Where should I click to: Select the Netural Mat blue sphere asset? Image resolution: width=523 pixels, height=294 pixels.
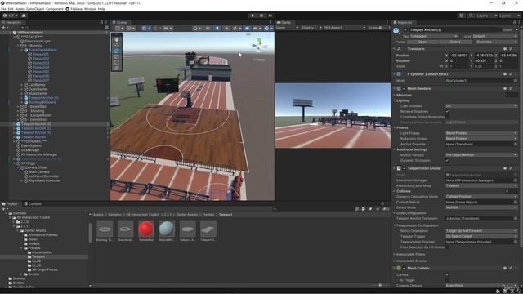click(x=167, y=229)
